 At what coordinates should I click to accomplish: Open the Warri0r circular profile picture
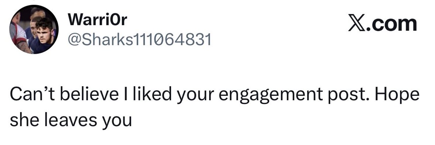click(34, 30)
